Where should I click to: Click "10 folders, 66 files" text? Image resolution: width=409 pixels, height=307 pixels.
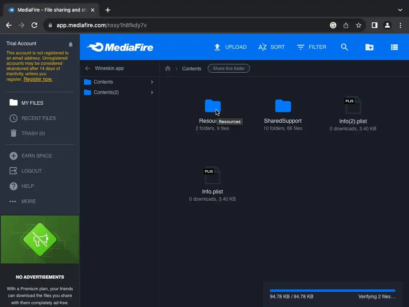[x=283, y=128]
